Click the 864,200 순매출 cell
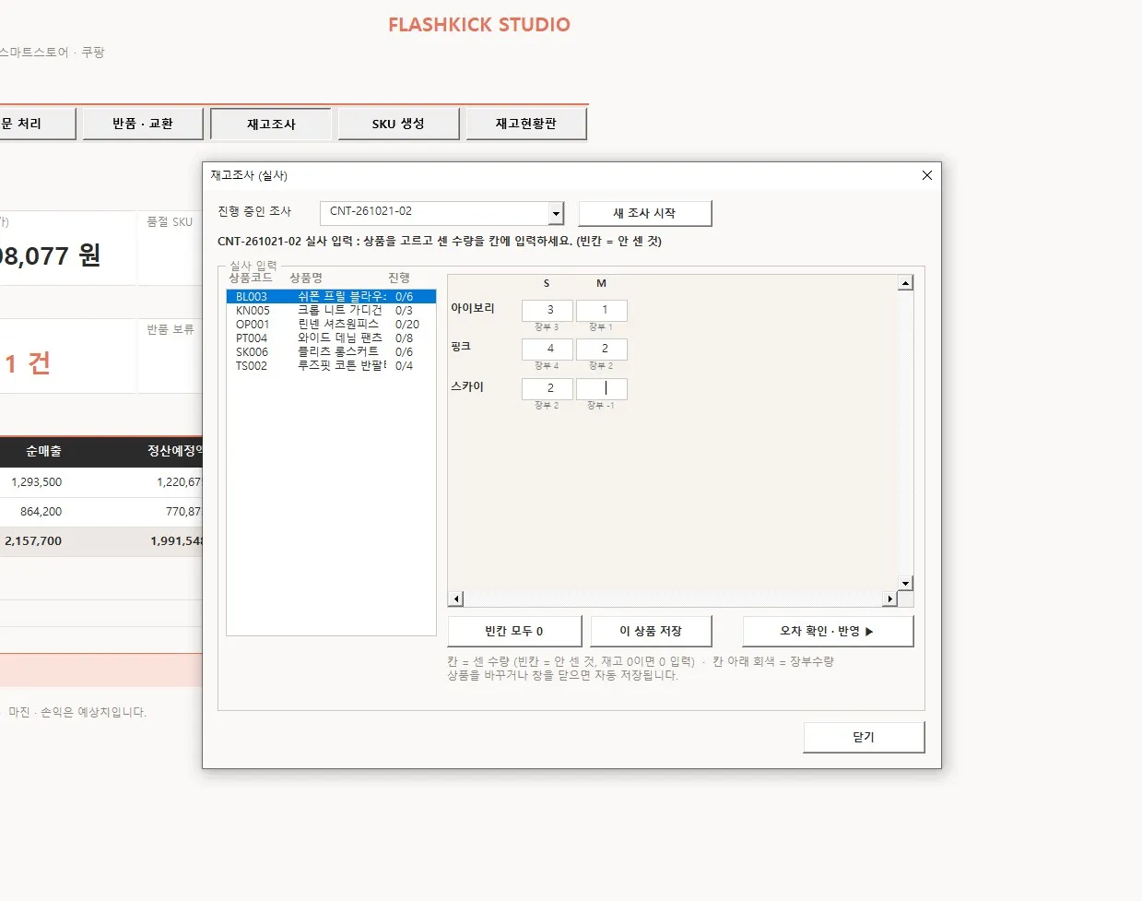This screenshot has height=901, width=1142. pyautogui.click(x=41, y=512)
